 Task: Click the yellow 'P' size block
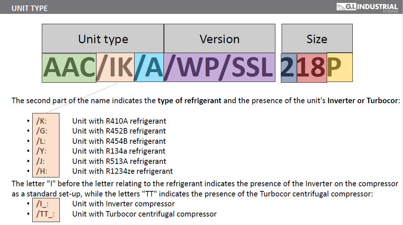[340, 67]
